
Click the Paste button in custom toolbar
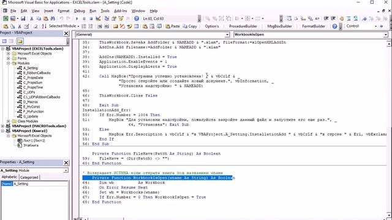pos(173,26)
